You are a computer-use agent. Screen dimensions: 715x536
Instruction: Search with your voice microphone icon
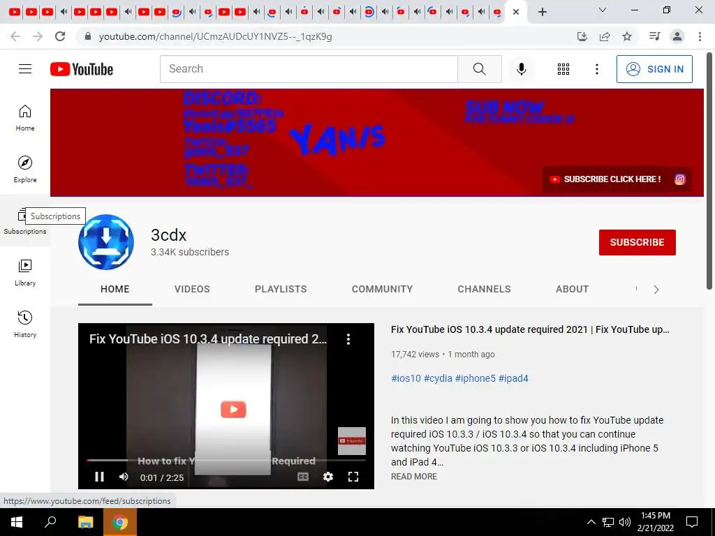[x=521, y=69]
